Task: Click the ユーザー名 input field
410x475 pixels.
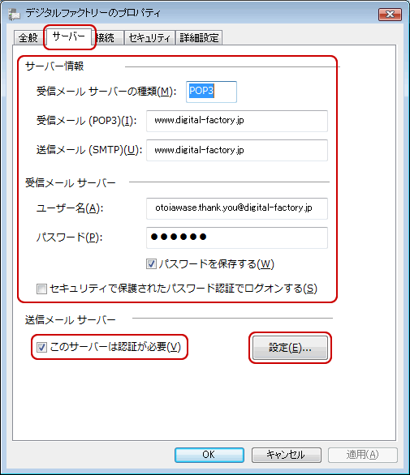Action: pyautogui.click(x=237, y=208)
